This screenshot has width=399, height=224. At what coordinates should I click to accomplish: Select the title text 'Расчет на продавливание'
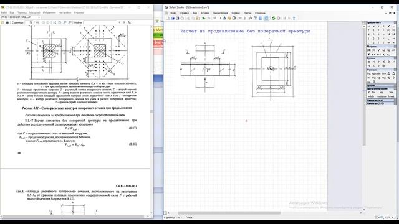tap(212, 31)
